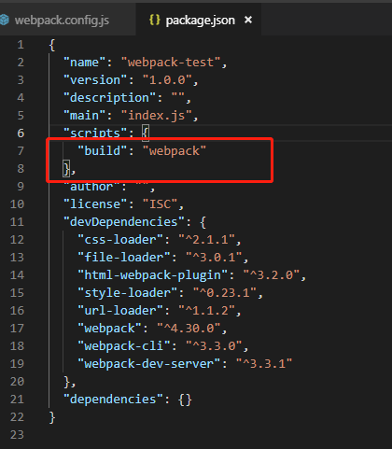Click the "url-loader" dependency name
Screen dimensions: 392x449
pyautogui.click(x=120, y=311)
